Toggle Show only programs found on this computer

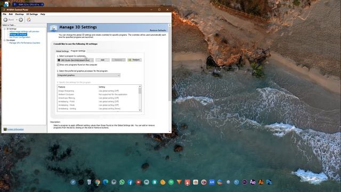(x=58, y=65)
